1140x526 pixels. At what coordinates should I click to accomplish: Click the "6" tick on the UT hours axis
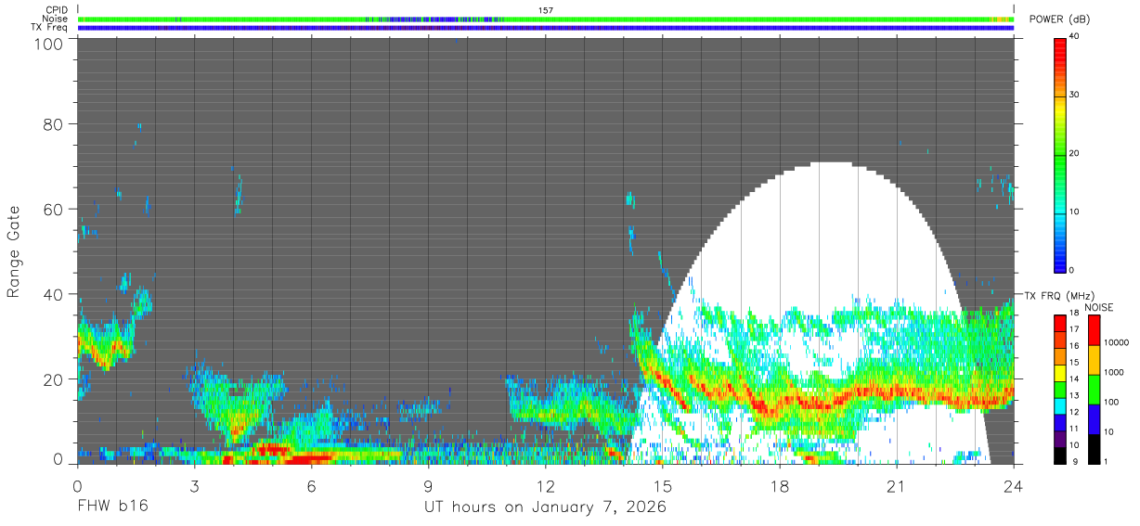pyautogui.click(x=312, y=485)
